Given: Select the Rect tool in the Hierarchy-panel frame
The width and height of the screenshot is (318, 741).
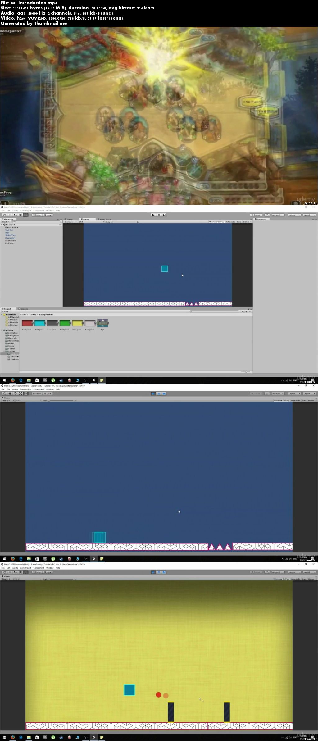Looking at the screenshot, I should (26, 215).
